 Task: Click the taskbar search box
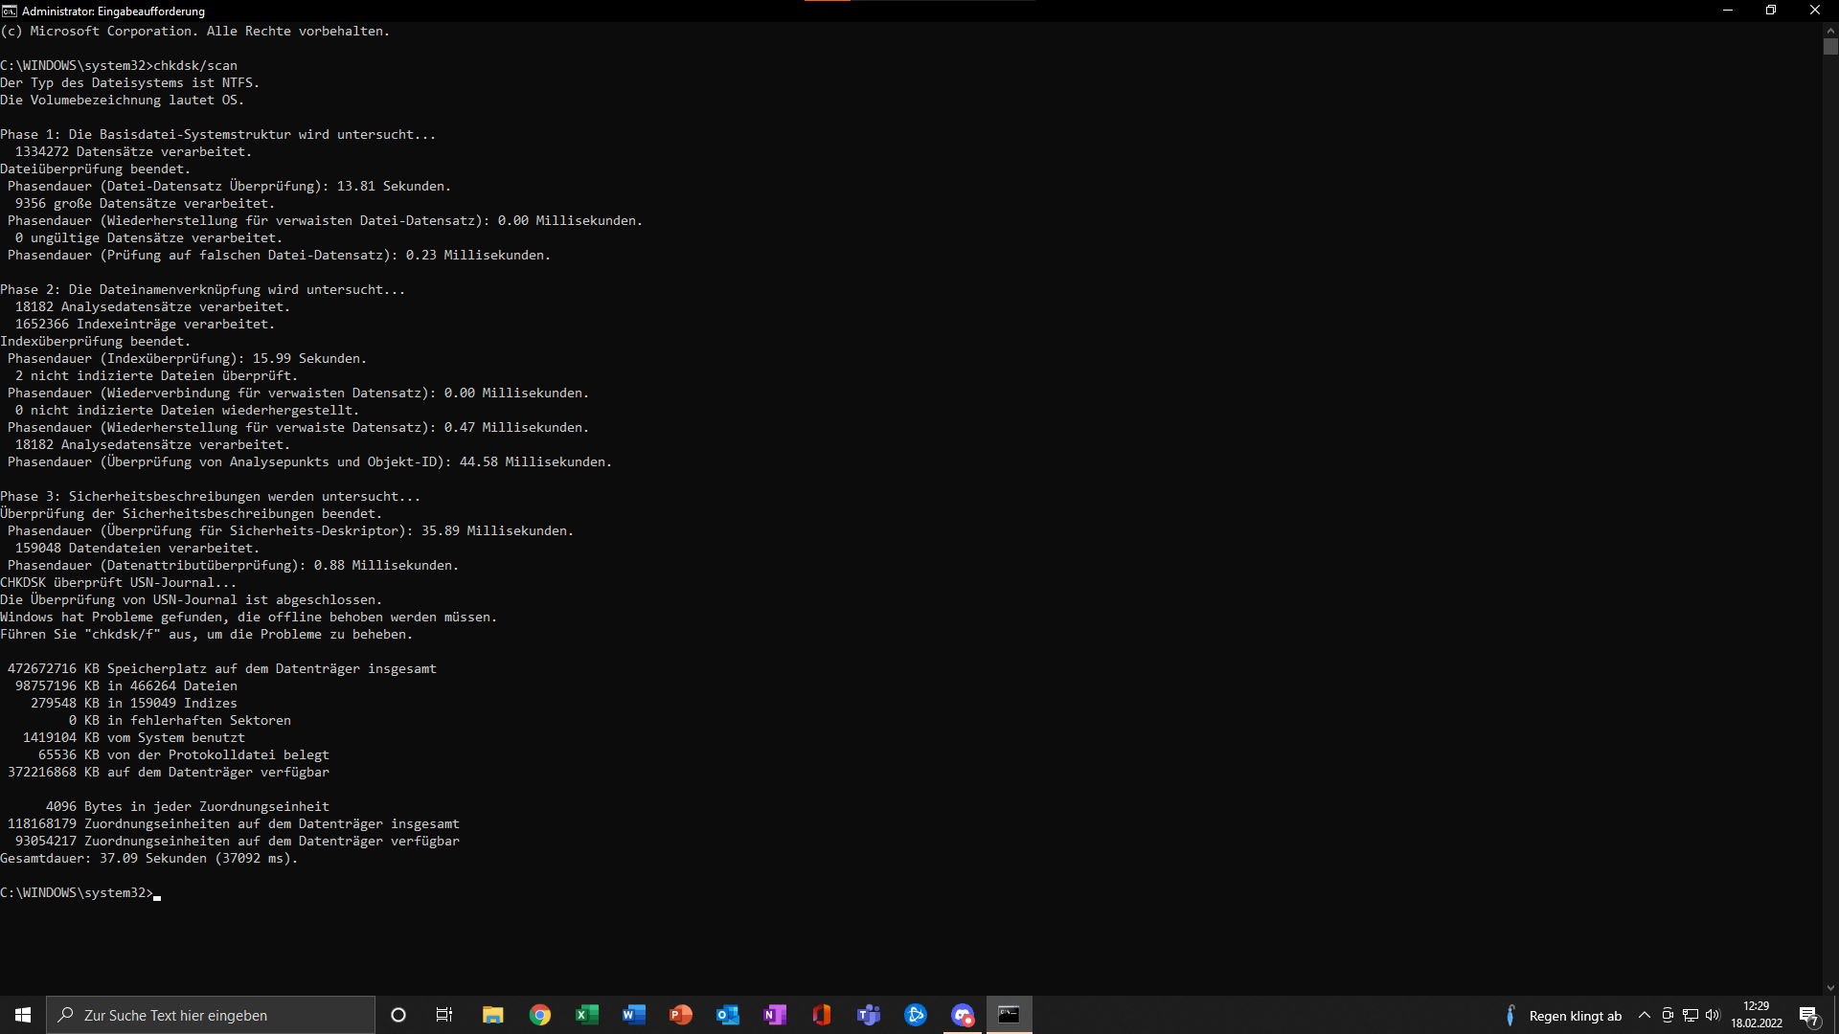[x=211, y=1015]
